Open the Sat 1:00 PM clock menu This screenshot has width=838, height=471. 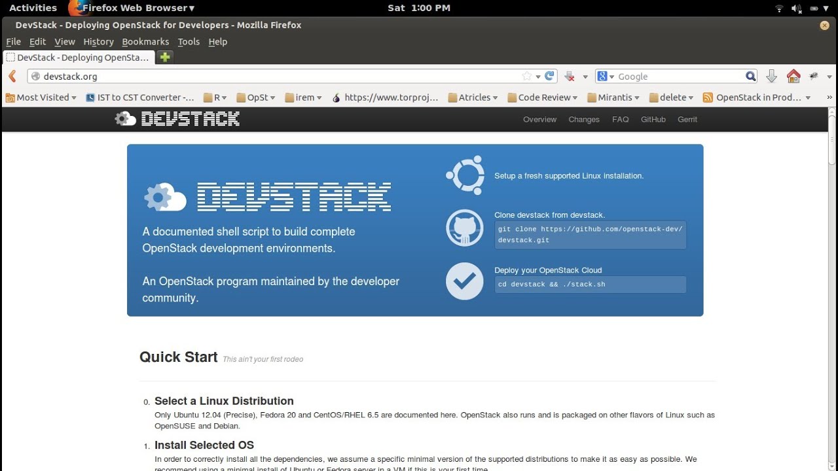[419, 8]
